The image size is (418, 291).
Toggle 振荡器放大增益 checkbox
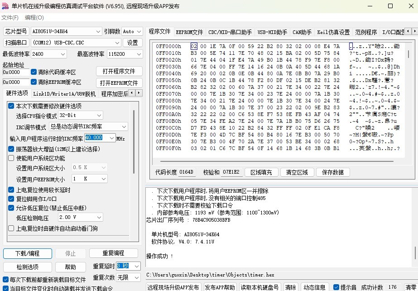click(11, 149)
